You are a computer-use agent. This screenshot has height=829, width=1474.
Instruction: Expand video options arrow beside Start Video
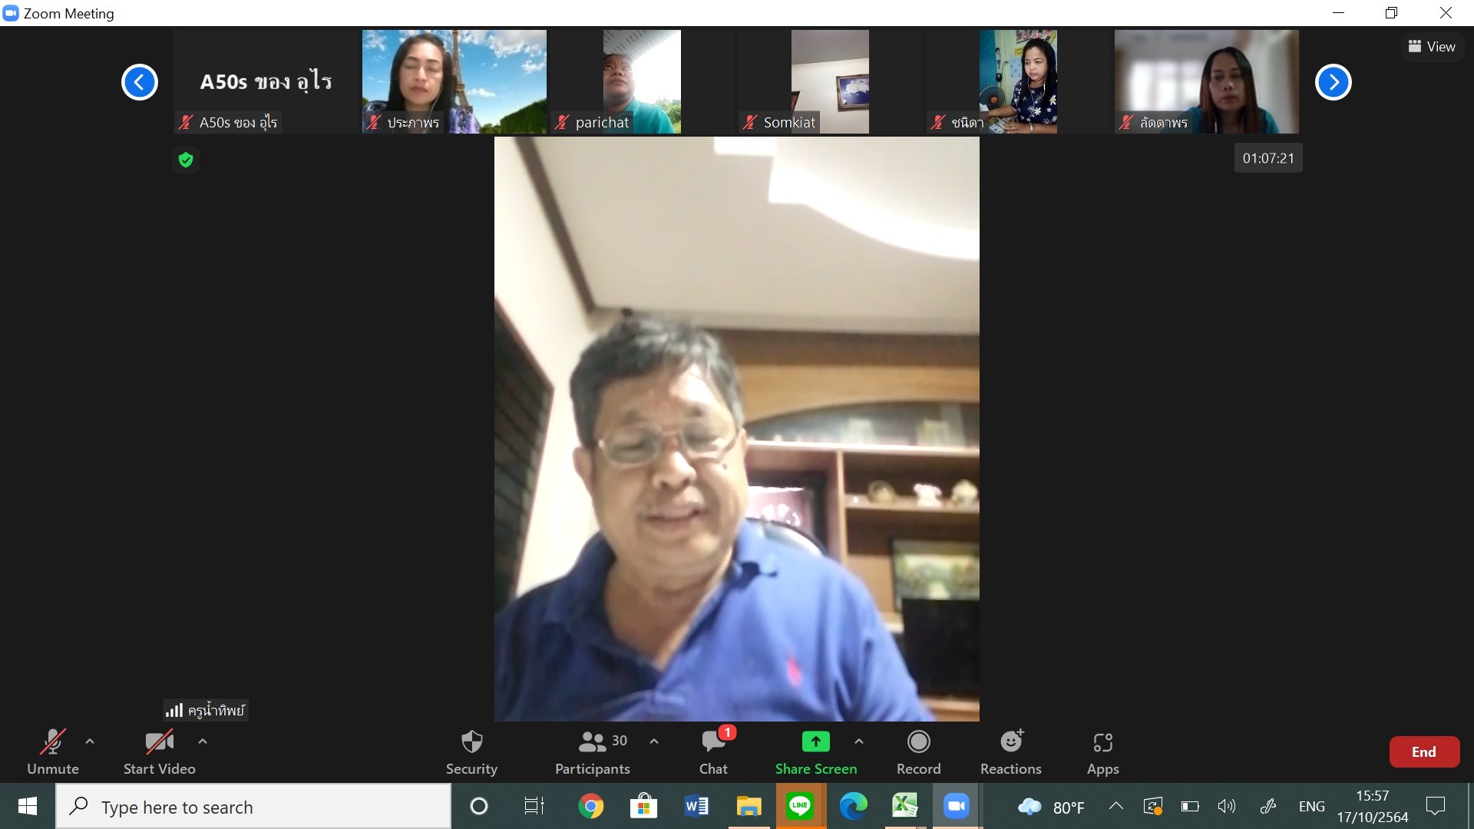[x=203, y=741]
